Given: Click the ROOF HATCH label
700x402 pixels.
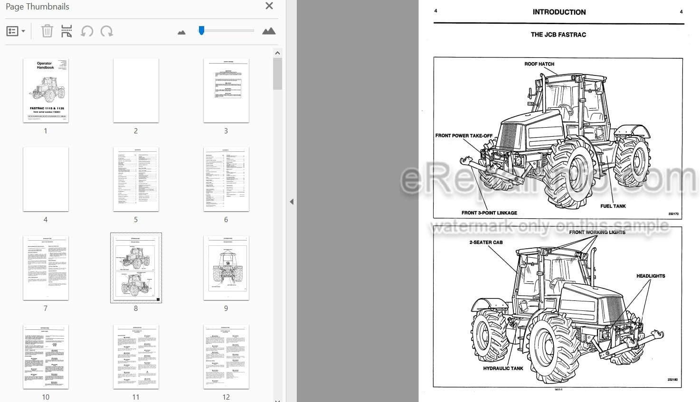Looking at the screenshot, I should [539, 64].
